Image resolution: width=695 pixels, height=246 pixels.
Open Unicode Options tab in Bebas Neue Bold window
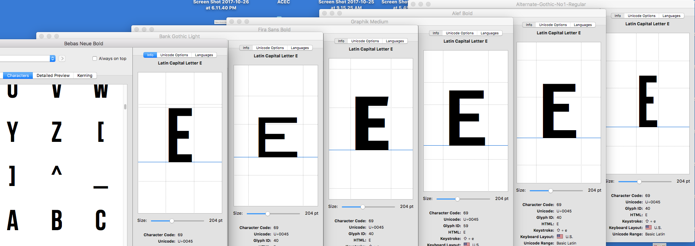[x=174, y=55]
